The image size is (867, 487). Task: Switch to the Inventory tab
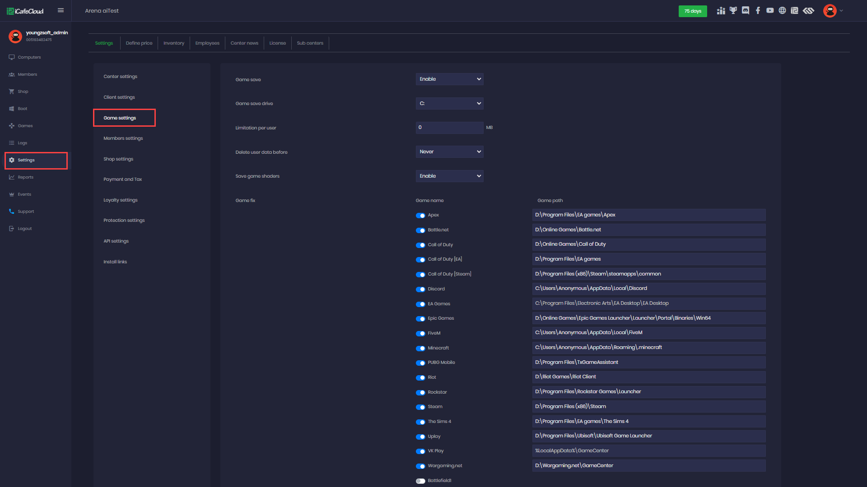(174, 43)
